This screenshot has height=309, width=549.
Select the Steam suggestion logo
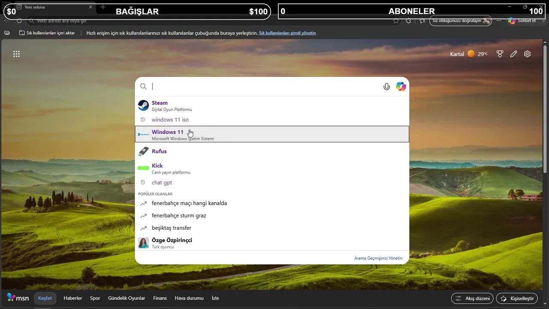click(x=143, y=105)
